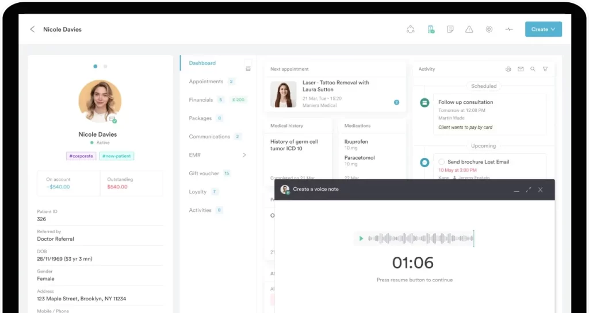Filter the Activity list
This screenshot has height=313, width=589.
point(545,69)
